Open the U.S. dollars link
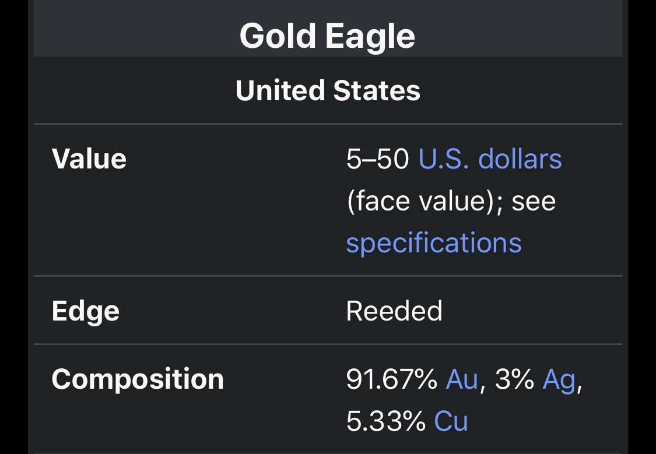Screen dimensions: 656x454 pos(490,159)
